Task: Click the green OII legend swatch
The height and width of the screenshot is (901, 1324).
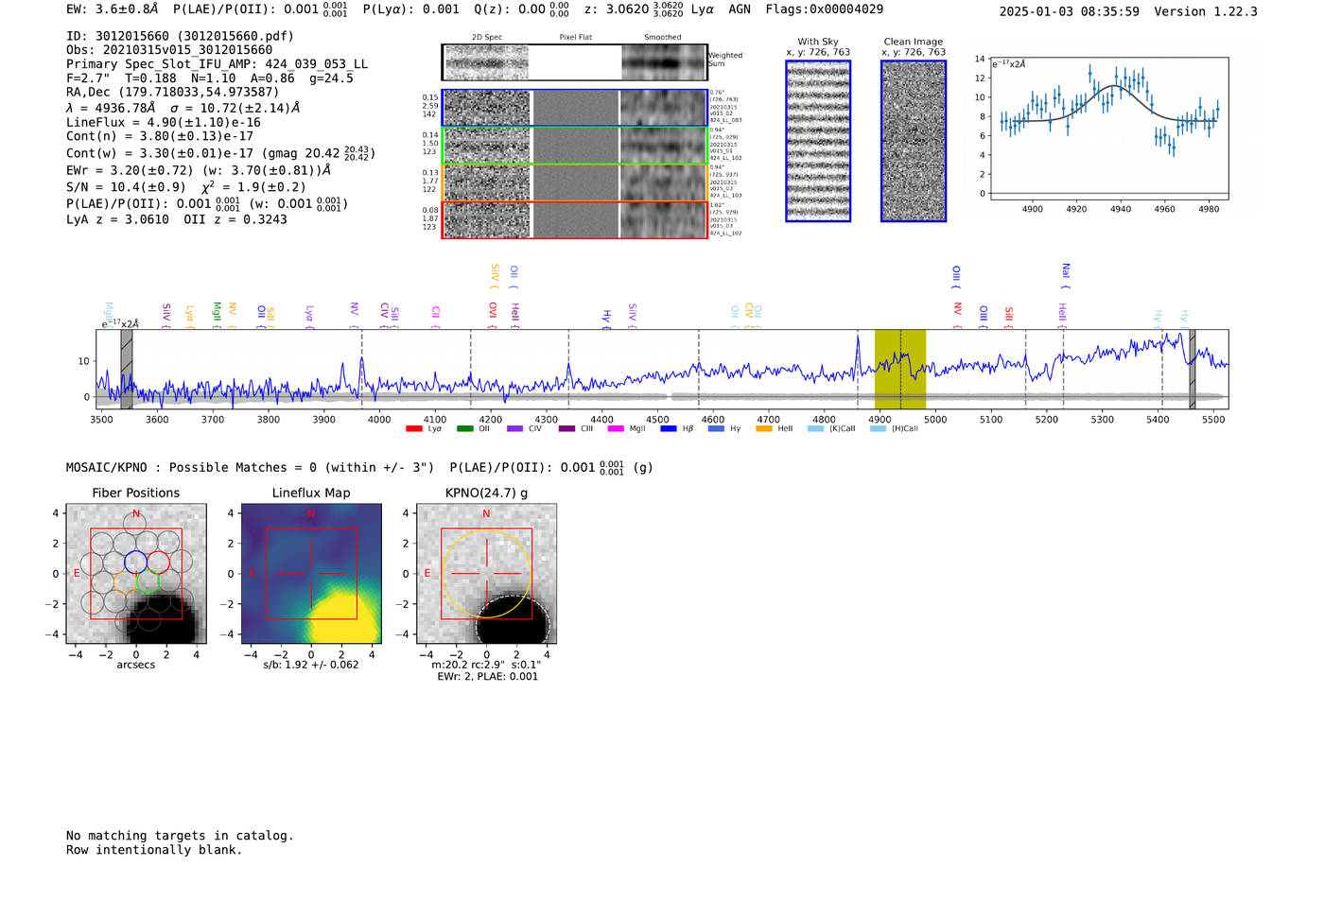Action: [464, 429]
